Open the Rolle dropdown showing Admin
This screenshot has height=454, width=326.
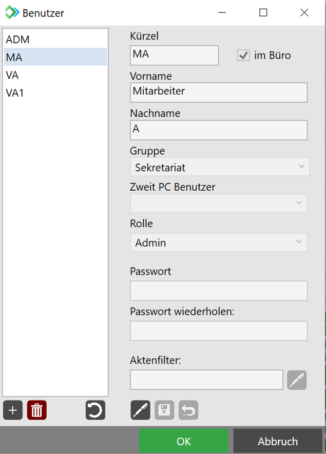click(219, 243)
